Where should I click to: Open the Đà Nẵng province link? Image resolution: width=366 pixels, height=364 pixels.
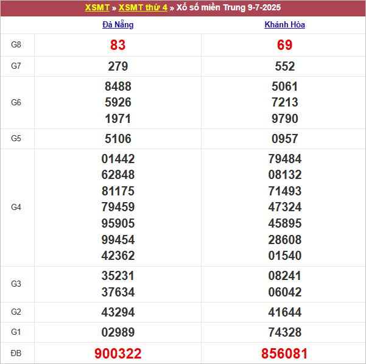[118, 25]
